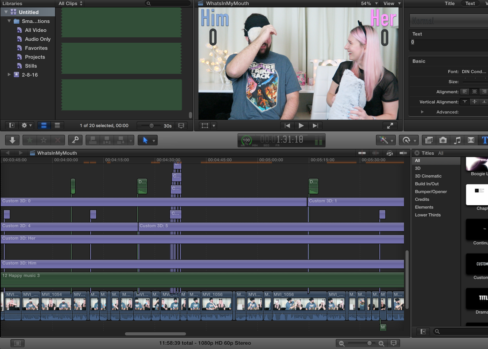Viewport: 488px width, 349px height.
Task: Toggle timeline skimming button
Action: pos(362,153)
